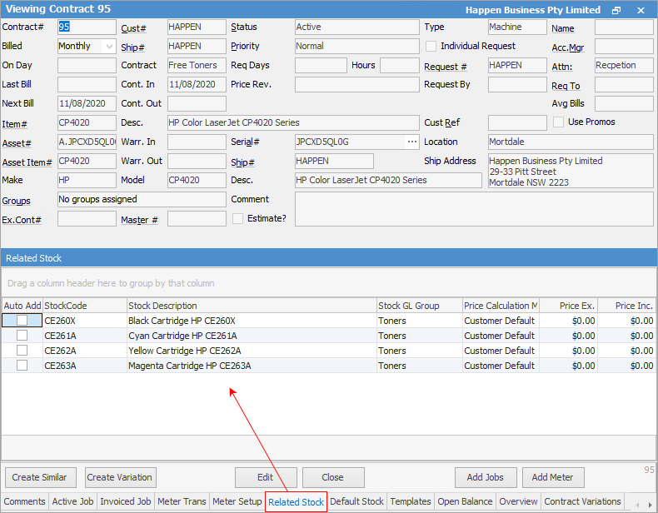Viewport: 658px width, 513px height.
Task: Close the Viewing Contract window
Action: pos(641,10)
